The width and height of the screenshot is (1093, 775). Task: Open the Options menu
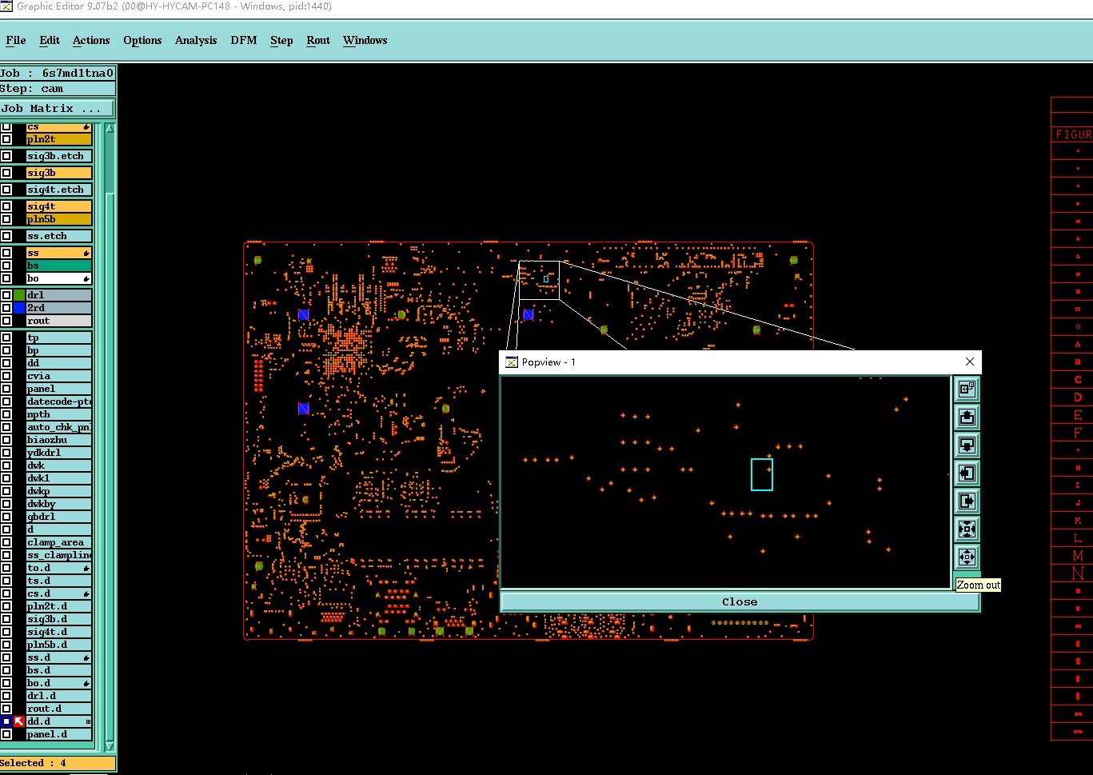142,40
